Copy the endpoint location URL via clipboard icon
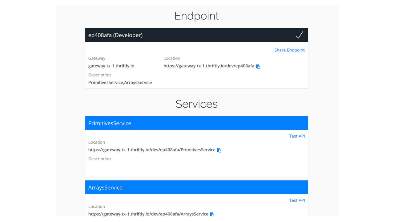Screen dimensions: 394x222 pyautogui.click(x=258, y=66)
